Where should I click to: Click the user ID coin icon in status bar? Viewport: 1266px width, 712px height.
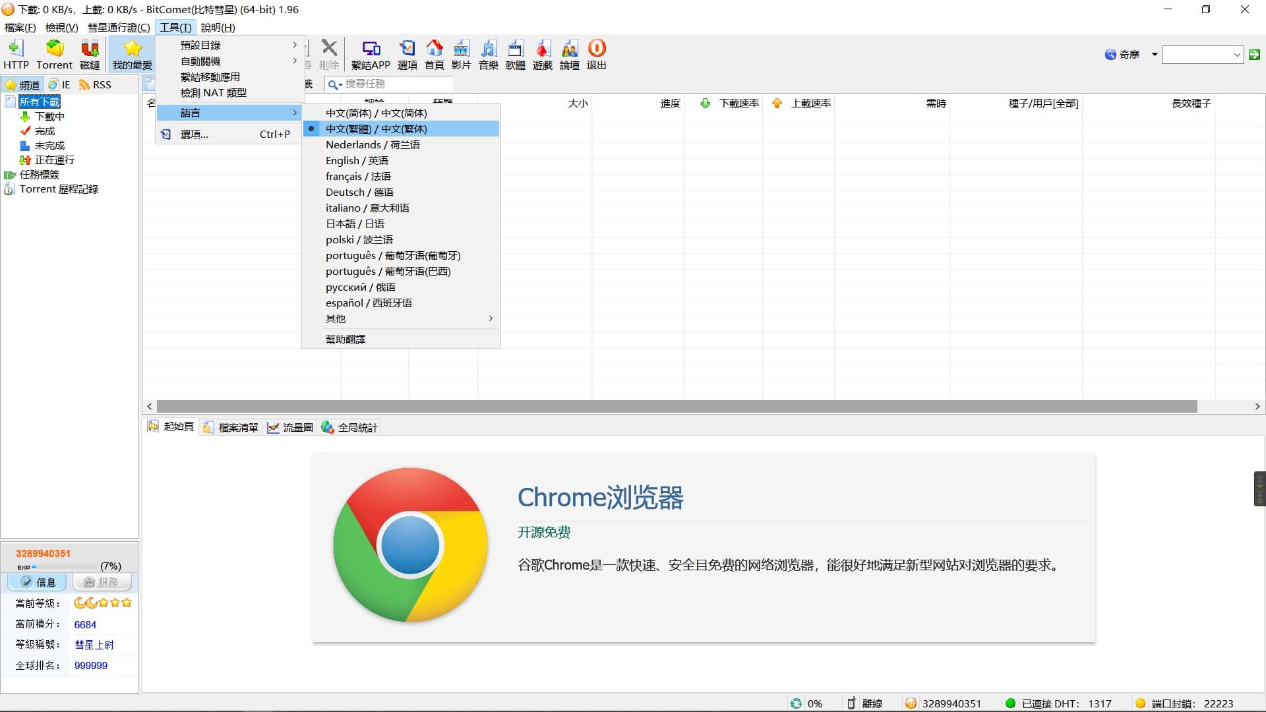911,703
